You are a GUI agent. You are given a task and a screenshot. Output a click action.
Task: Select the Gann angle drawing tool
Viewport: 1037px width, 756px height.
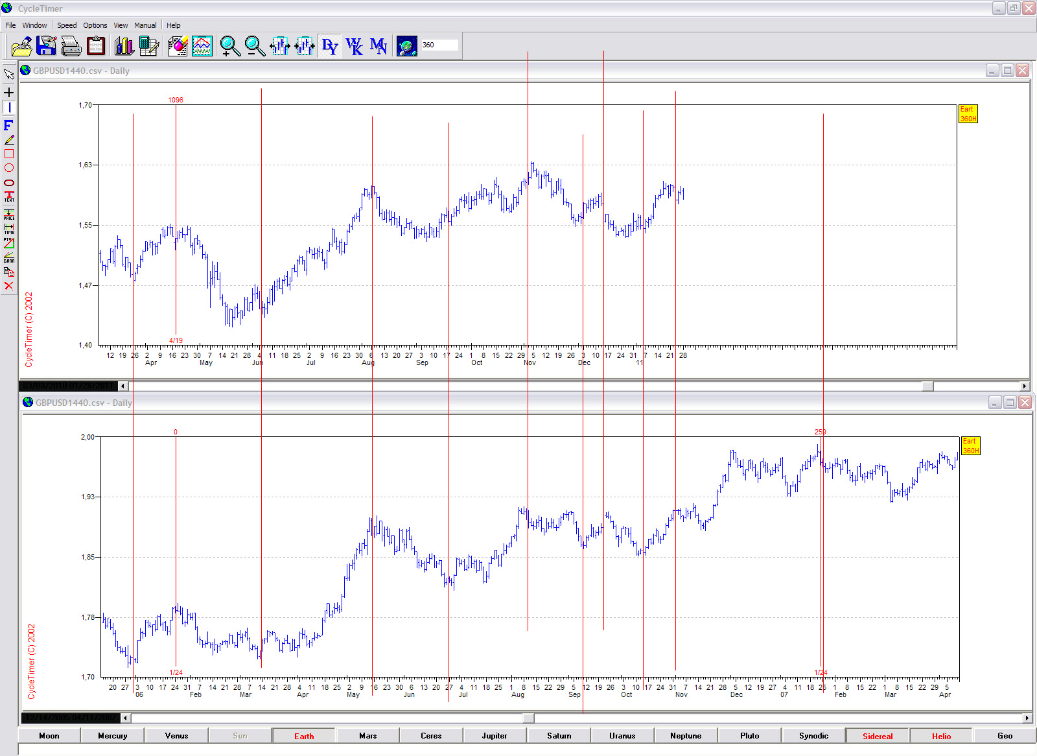coord(9,257)
